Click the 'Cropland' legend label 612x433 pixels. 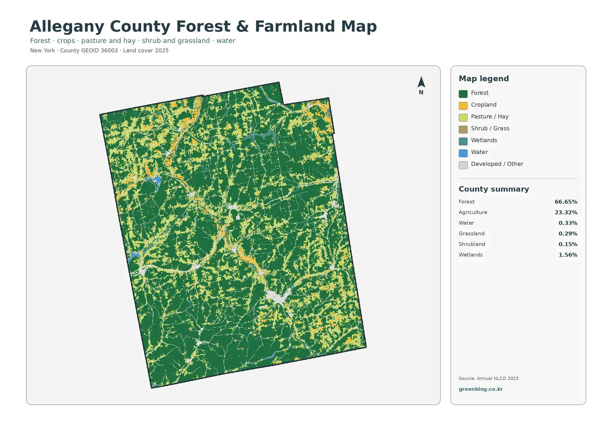(483, 105)
